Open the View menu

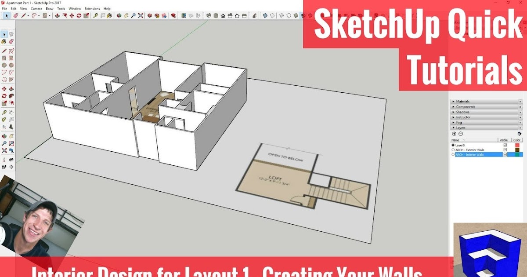(x=24, y=8)
